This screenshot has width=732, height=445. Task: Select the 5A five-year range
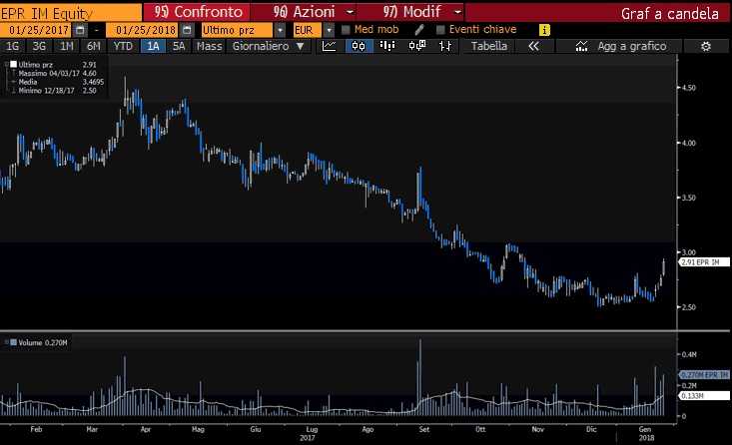pyautogui.click(x=179, y=46)
